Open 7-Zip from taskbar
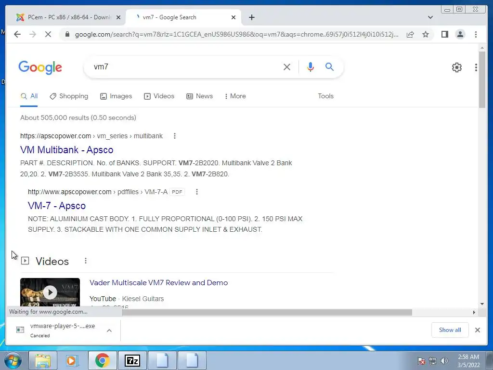Viewport: 493px width, 370px height. (132, 360)
